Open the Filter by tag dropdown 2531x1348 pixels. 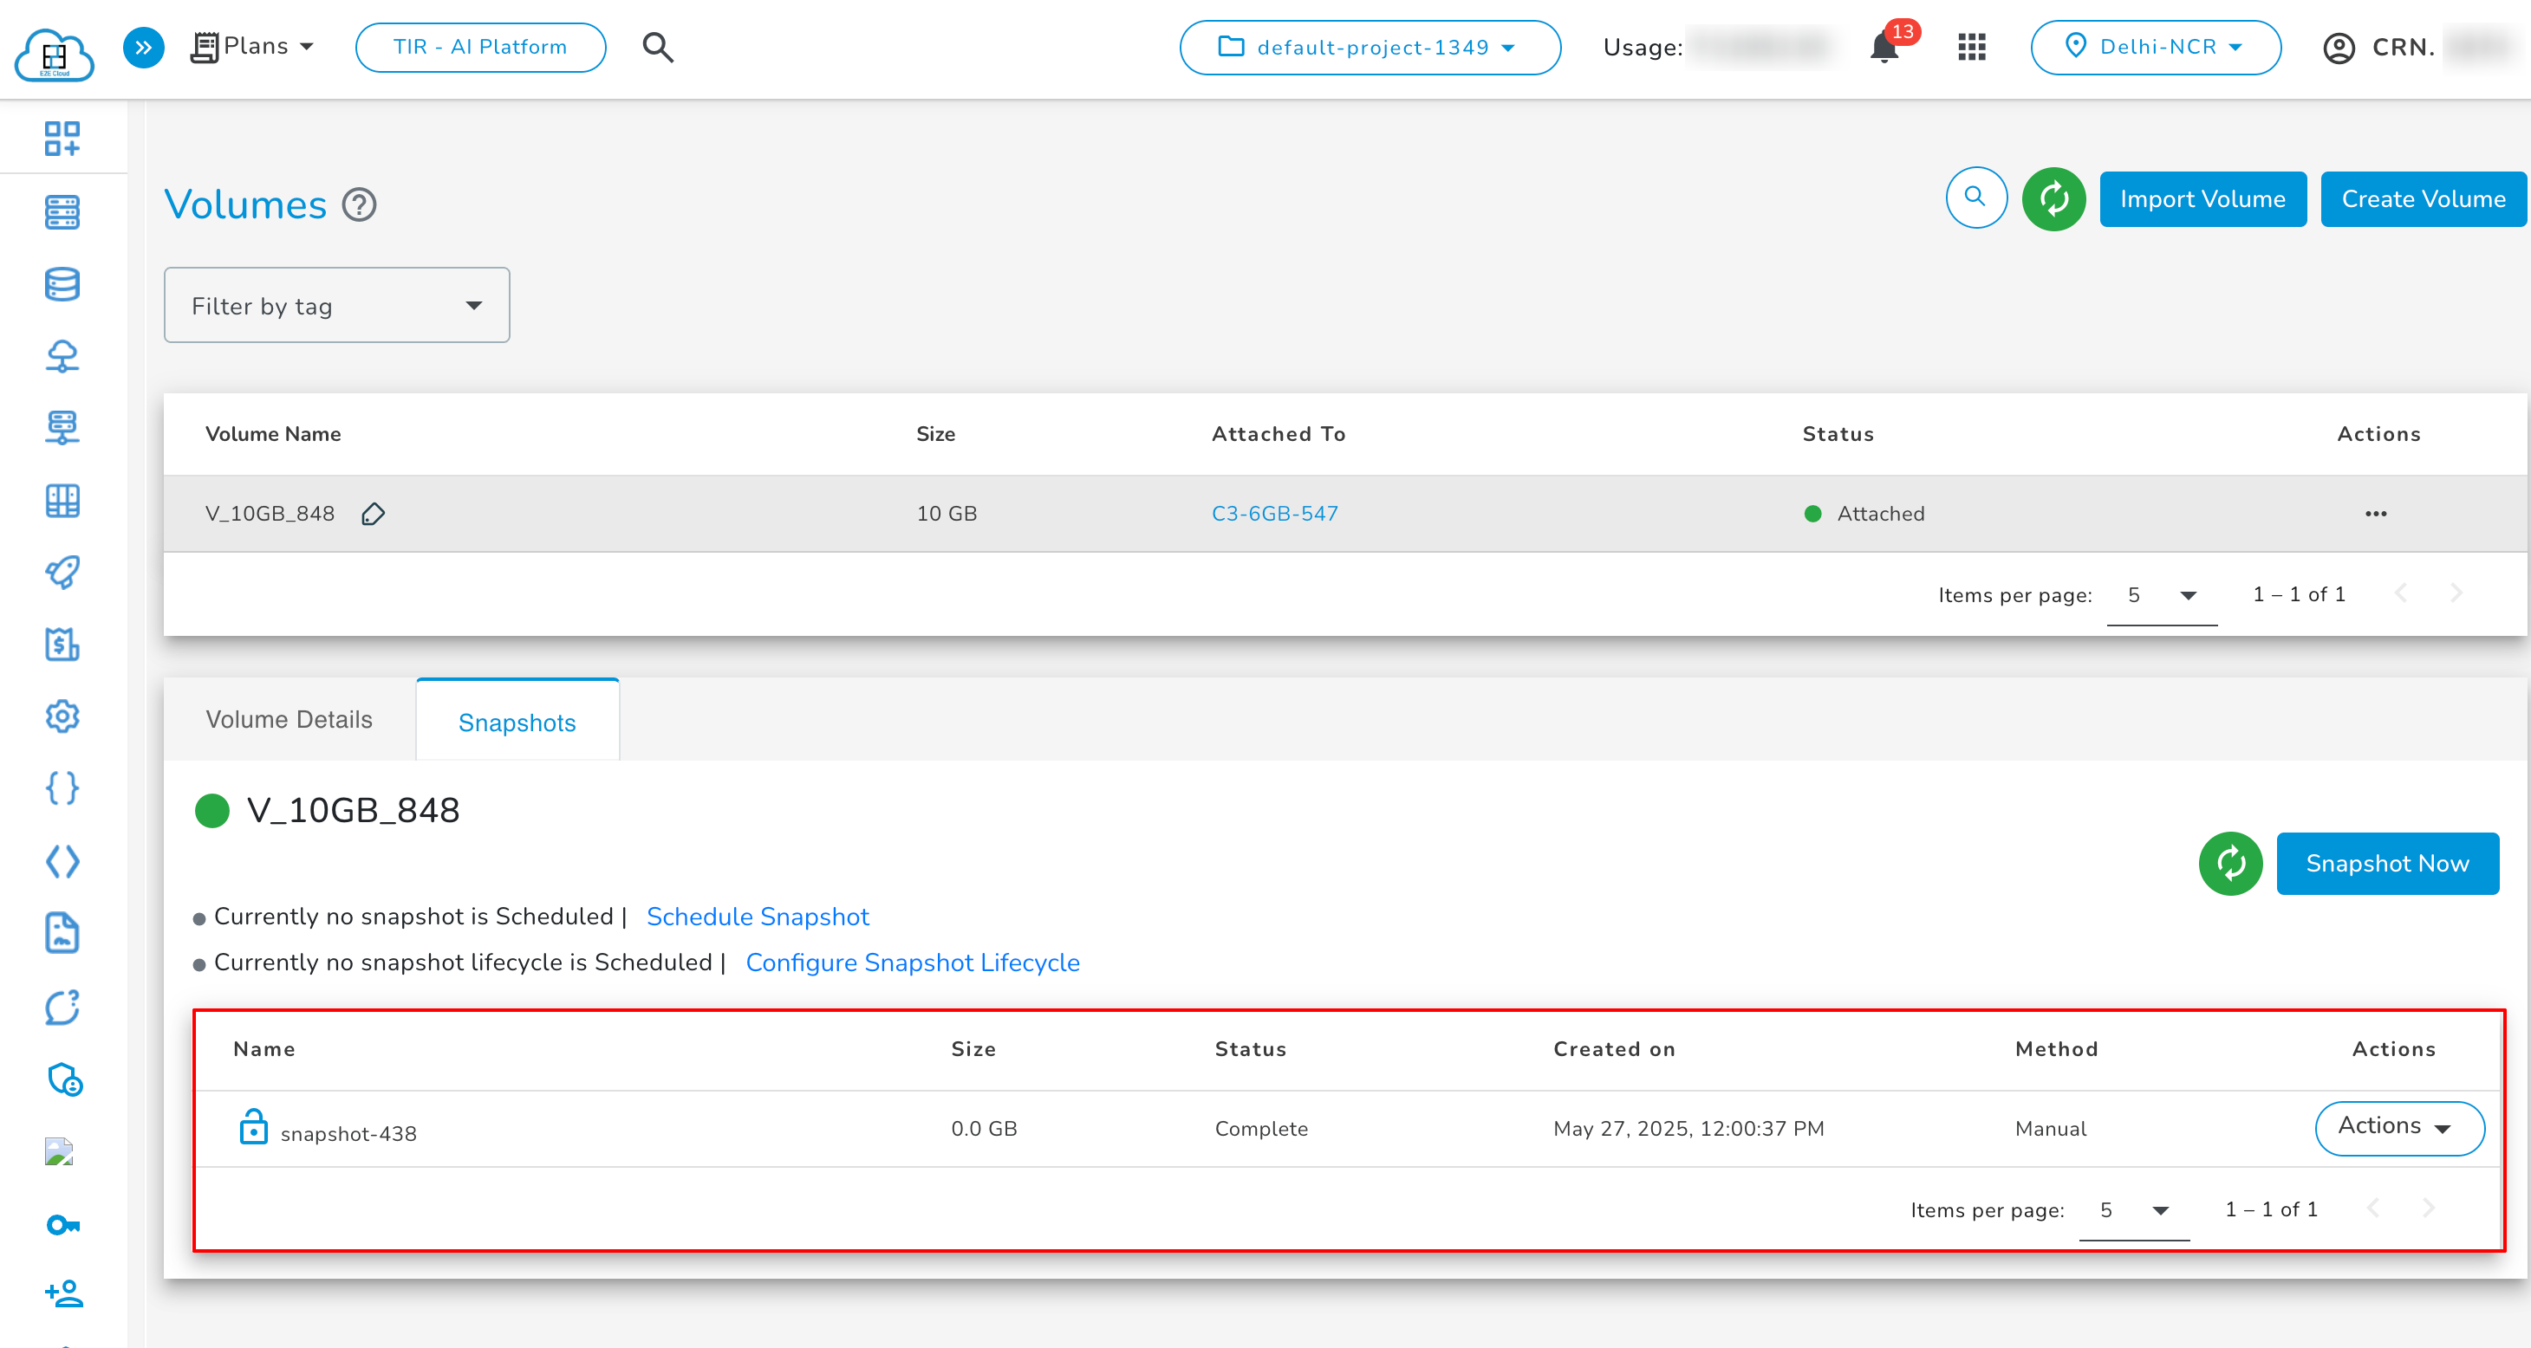pos(336,305)
